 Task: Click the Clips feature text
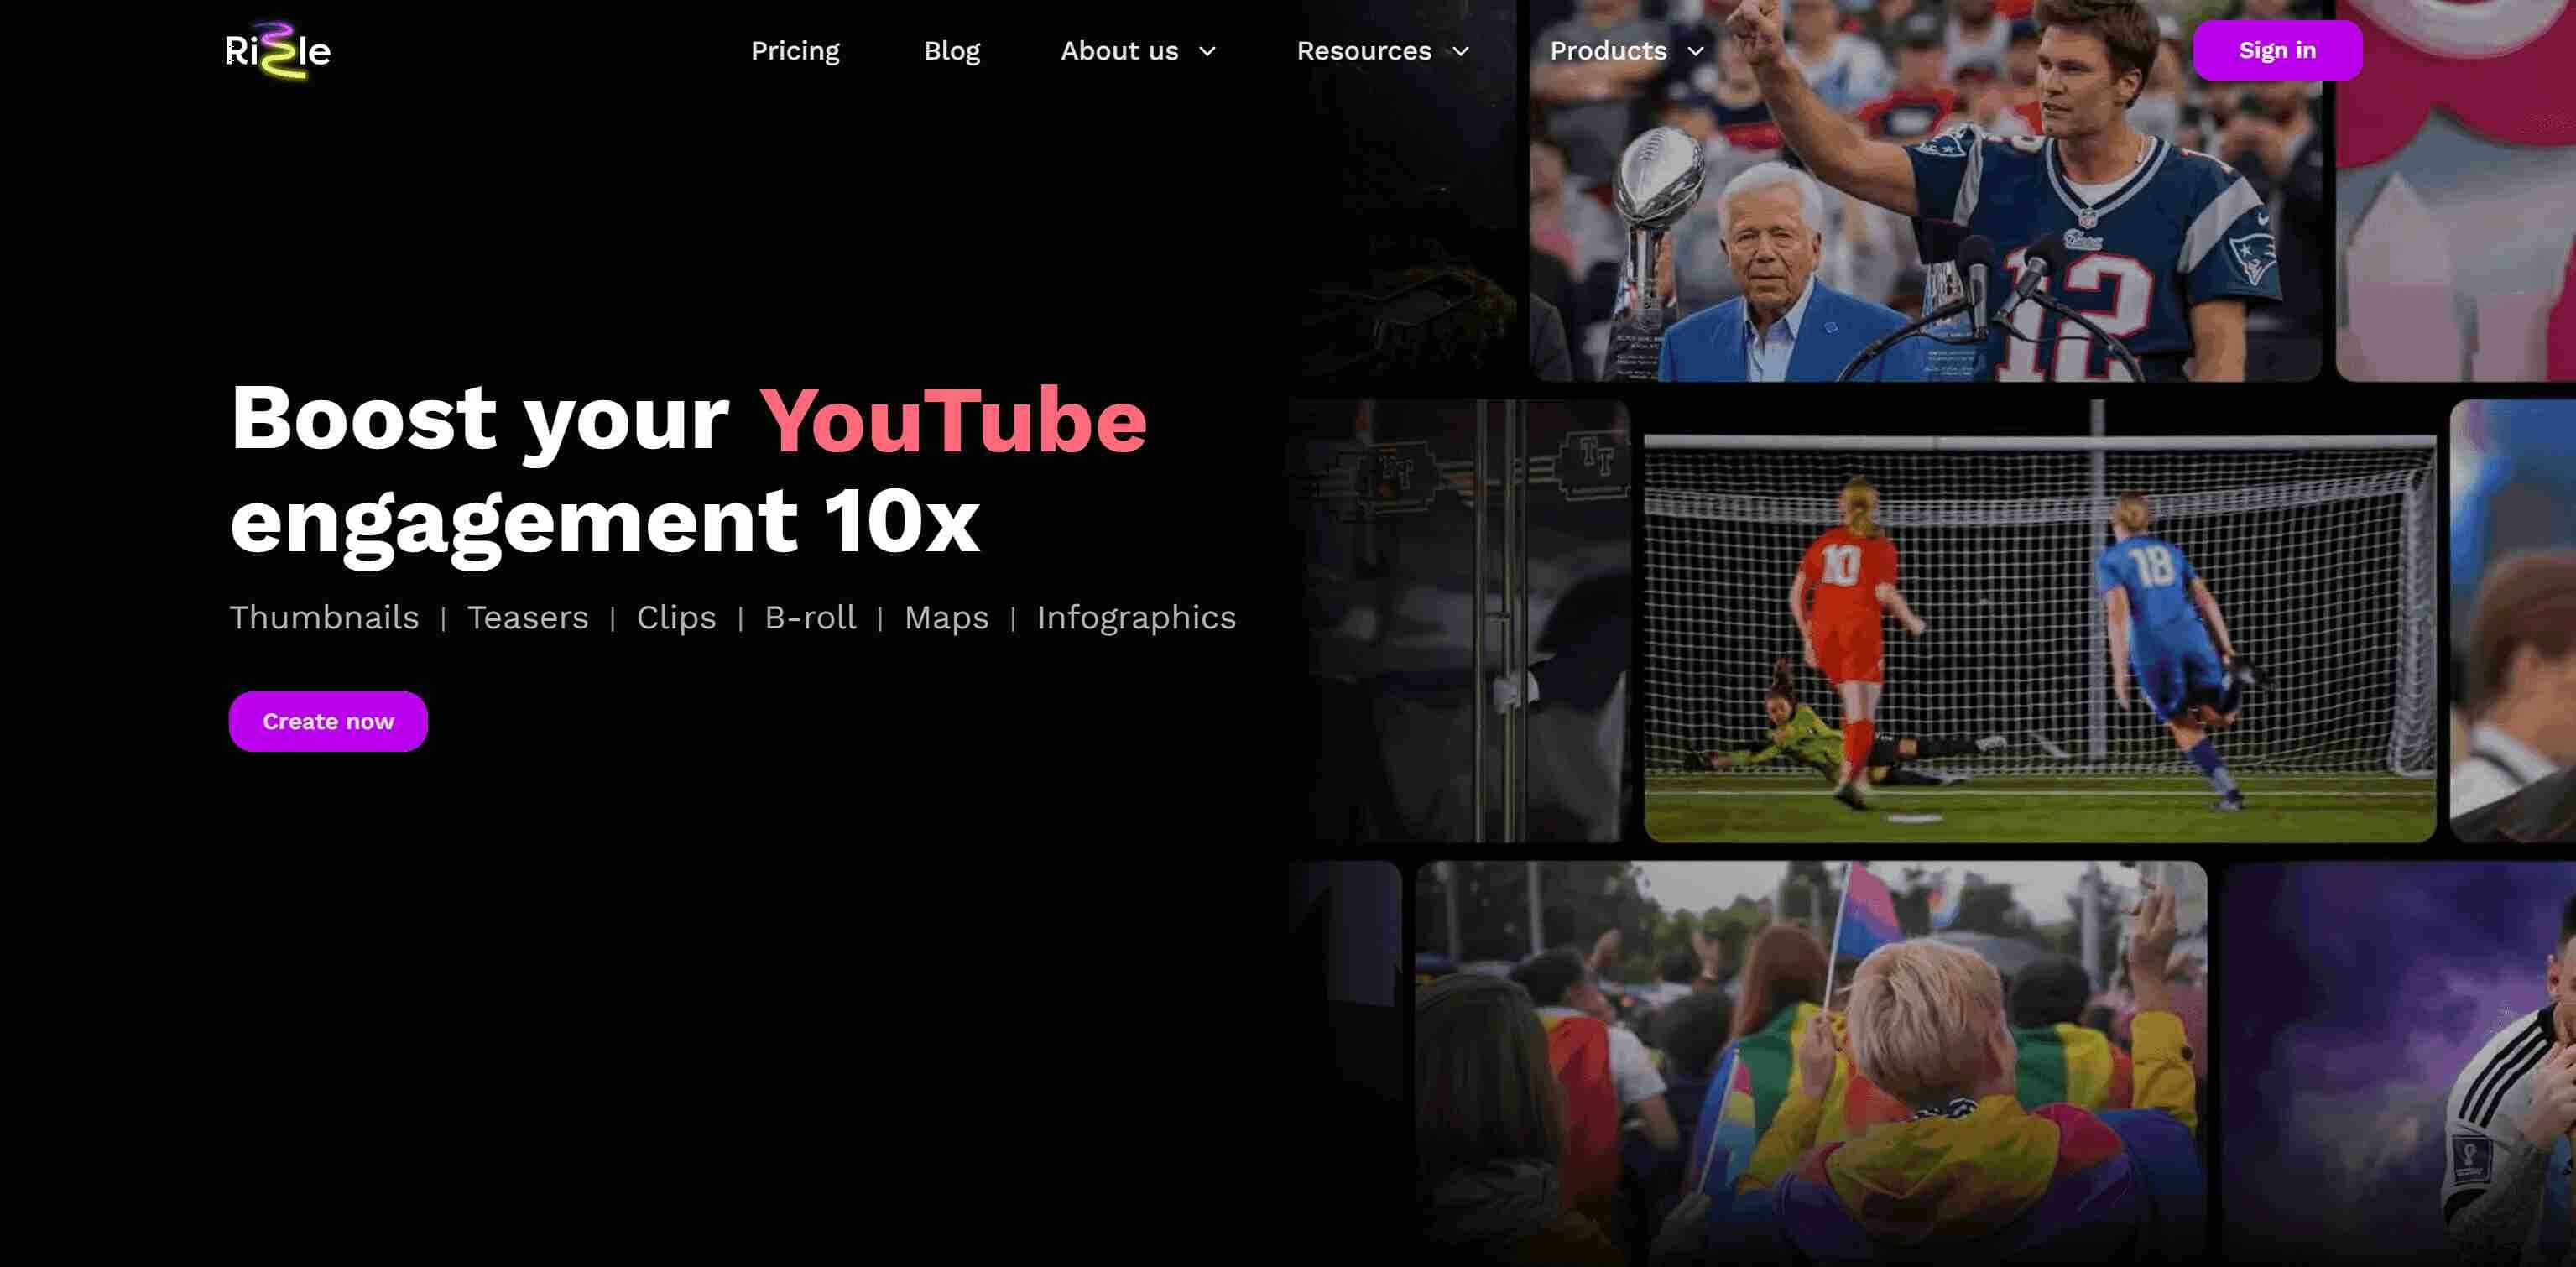click(x=676, y=617)
